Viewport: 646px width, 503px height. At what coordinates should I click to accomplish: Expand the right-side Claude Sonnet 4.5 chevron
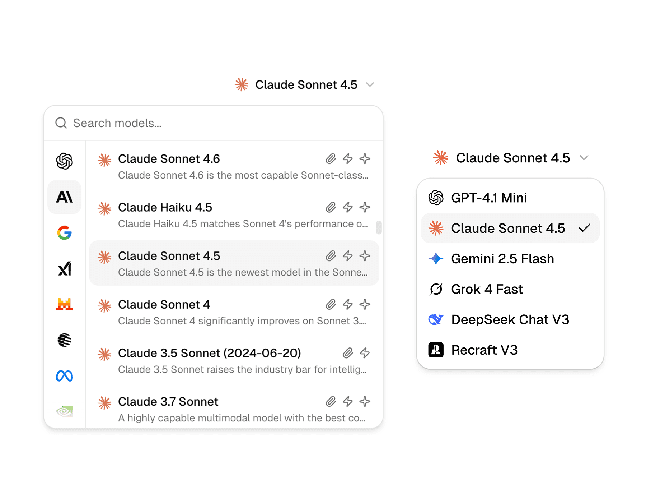point(584,158)
